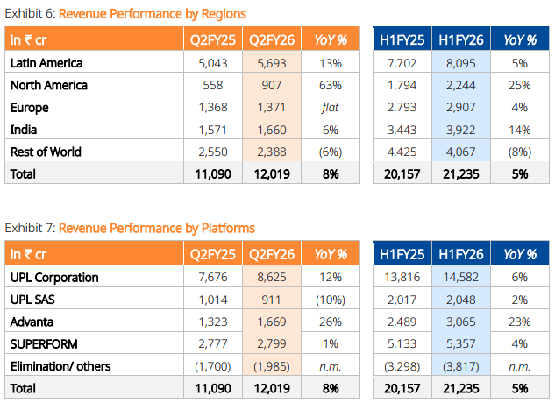Click the UPL SAS (10%) YoY cell

pyautogui.click(x=331, y=299)
